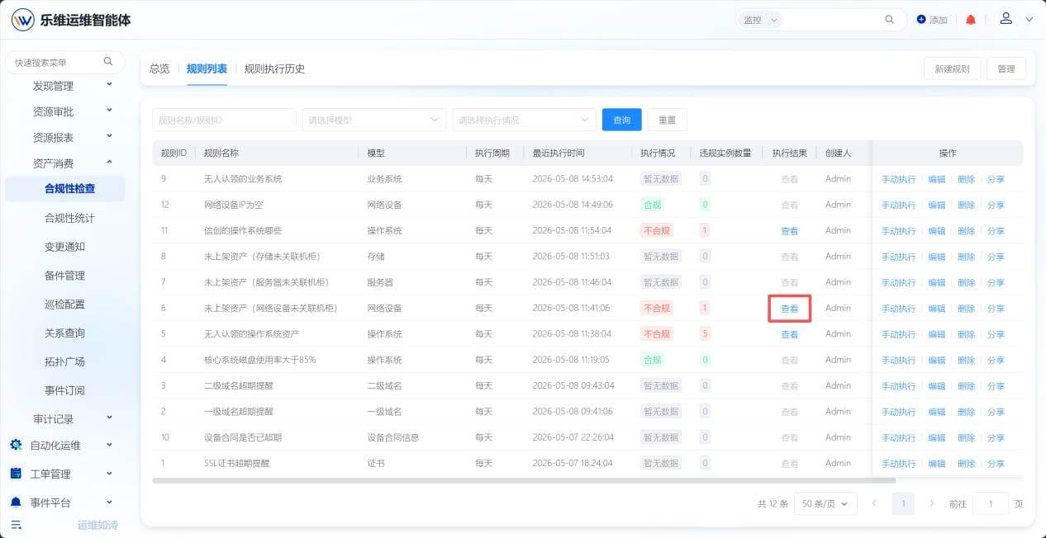1046x538 pixels.
Task: Open 合规性统计 in sidebar
Action: (69, 218)
